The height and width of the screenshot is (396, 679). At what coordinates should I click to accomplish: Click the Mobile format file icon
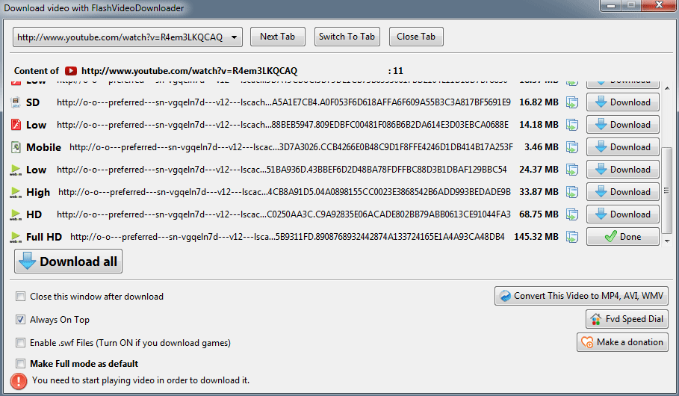16,147
